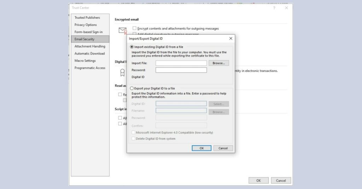The image size is (362, 189).
Task: Open Programmatic Access section
Action: (90, 68)
